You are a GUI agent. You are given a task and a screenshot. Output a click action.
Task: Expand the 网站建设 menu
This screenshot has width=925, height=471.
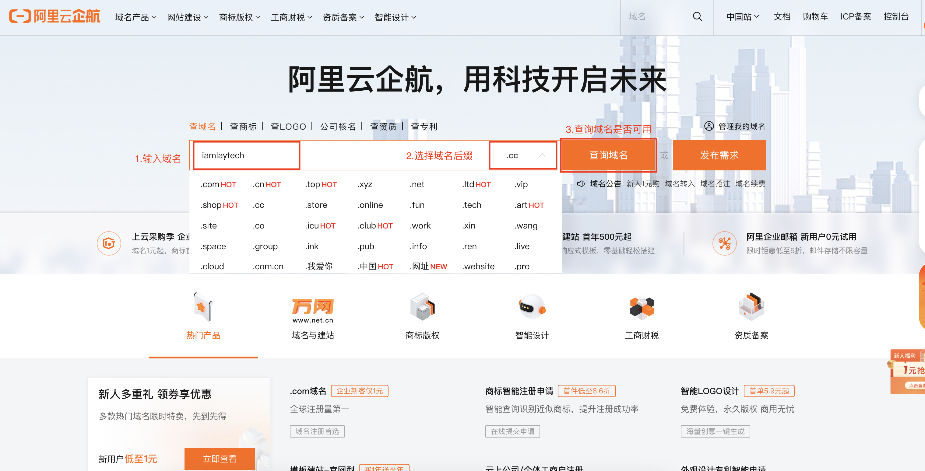coord(188,17)
